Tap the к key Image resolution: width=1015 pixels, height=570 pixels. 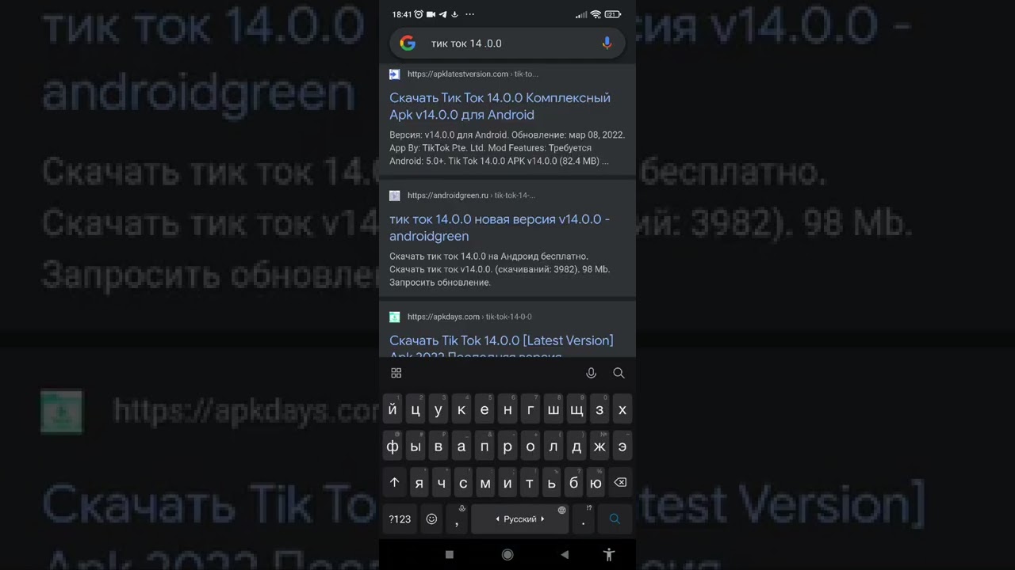(x=462, y=410)
